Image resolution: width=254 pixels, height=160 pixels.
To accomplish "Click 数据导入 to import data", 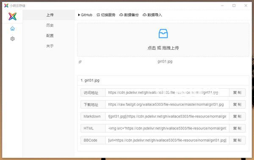I will click(x=152, y=15).
